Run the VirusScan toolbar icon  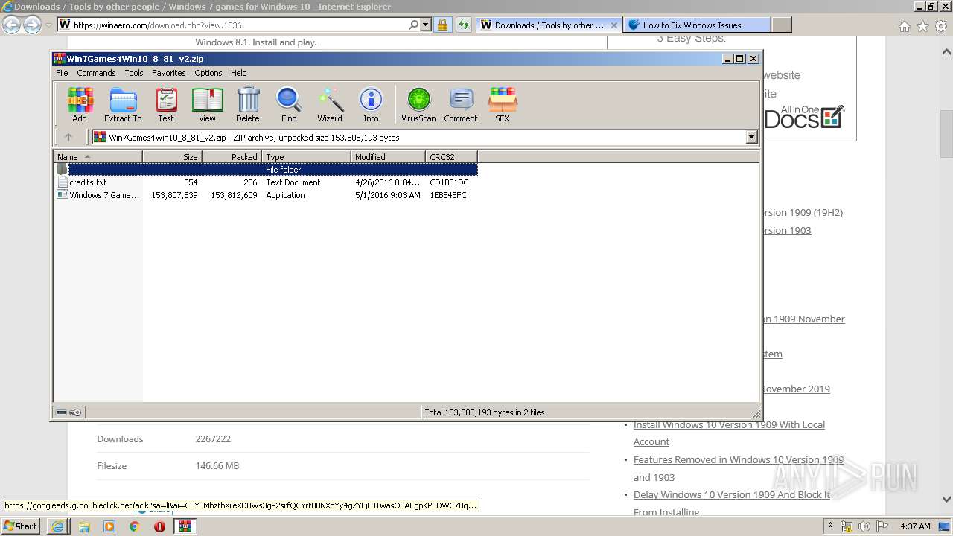tap(418, 104)
